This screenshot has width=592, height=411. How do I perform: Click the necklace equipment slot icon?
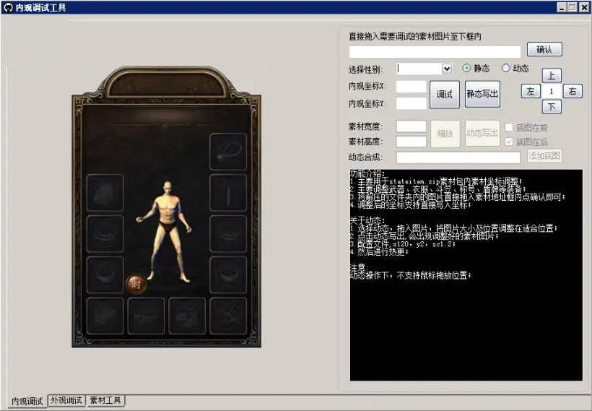pyautogui.click(x=228, y=152)
